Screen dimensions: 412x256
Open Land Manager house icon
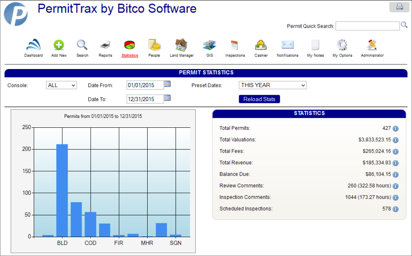pos(181,45)
